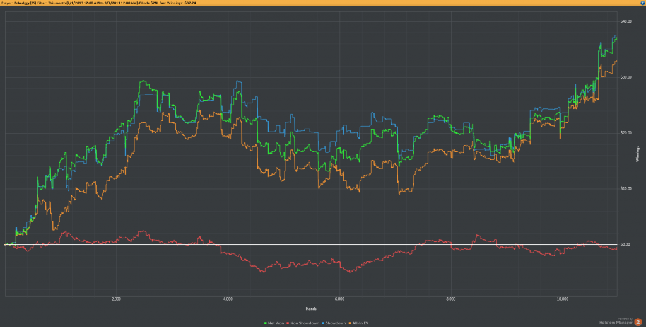Click the green Net Won legend swatch

point(266,323)
